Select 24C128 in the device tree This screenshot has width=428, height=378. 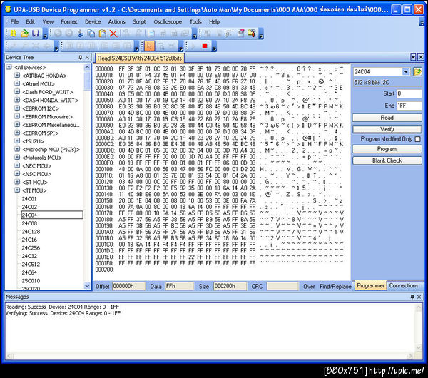pyautogui.click(x=31, y=232)
